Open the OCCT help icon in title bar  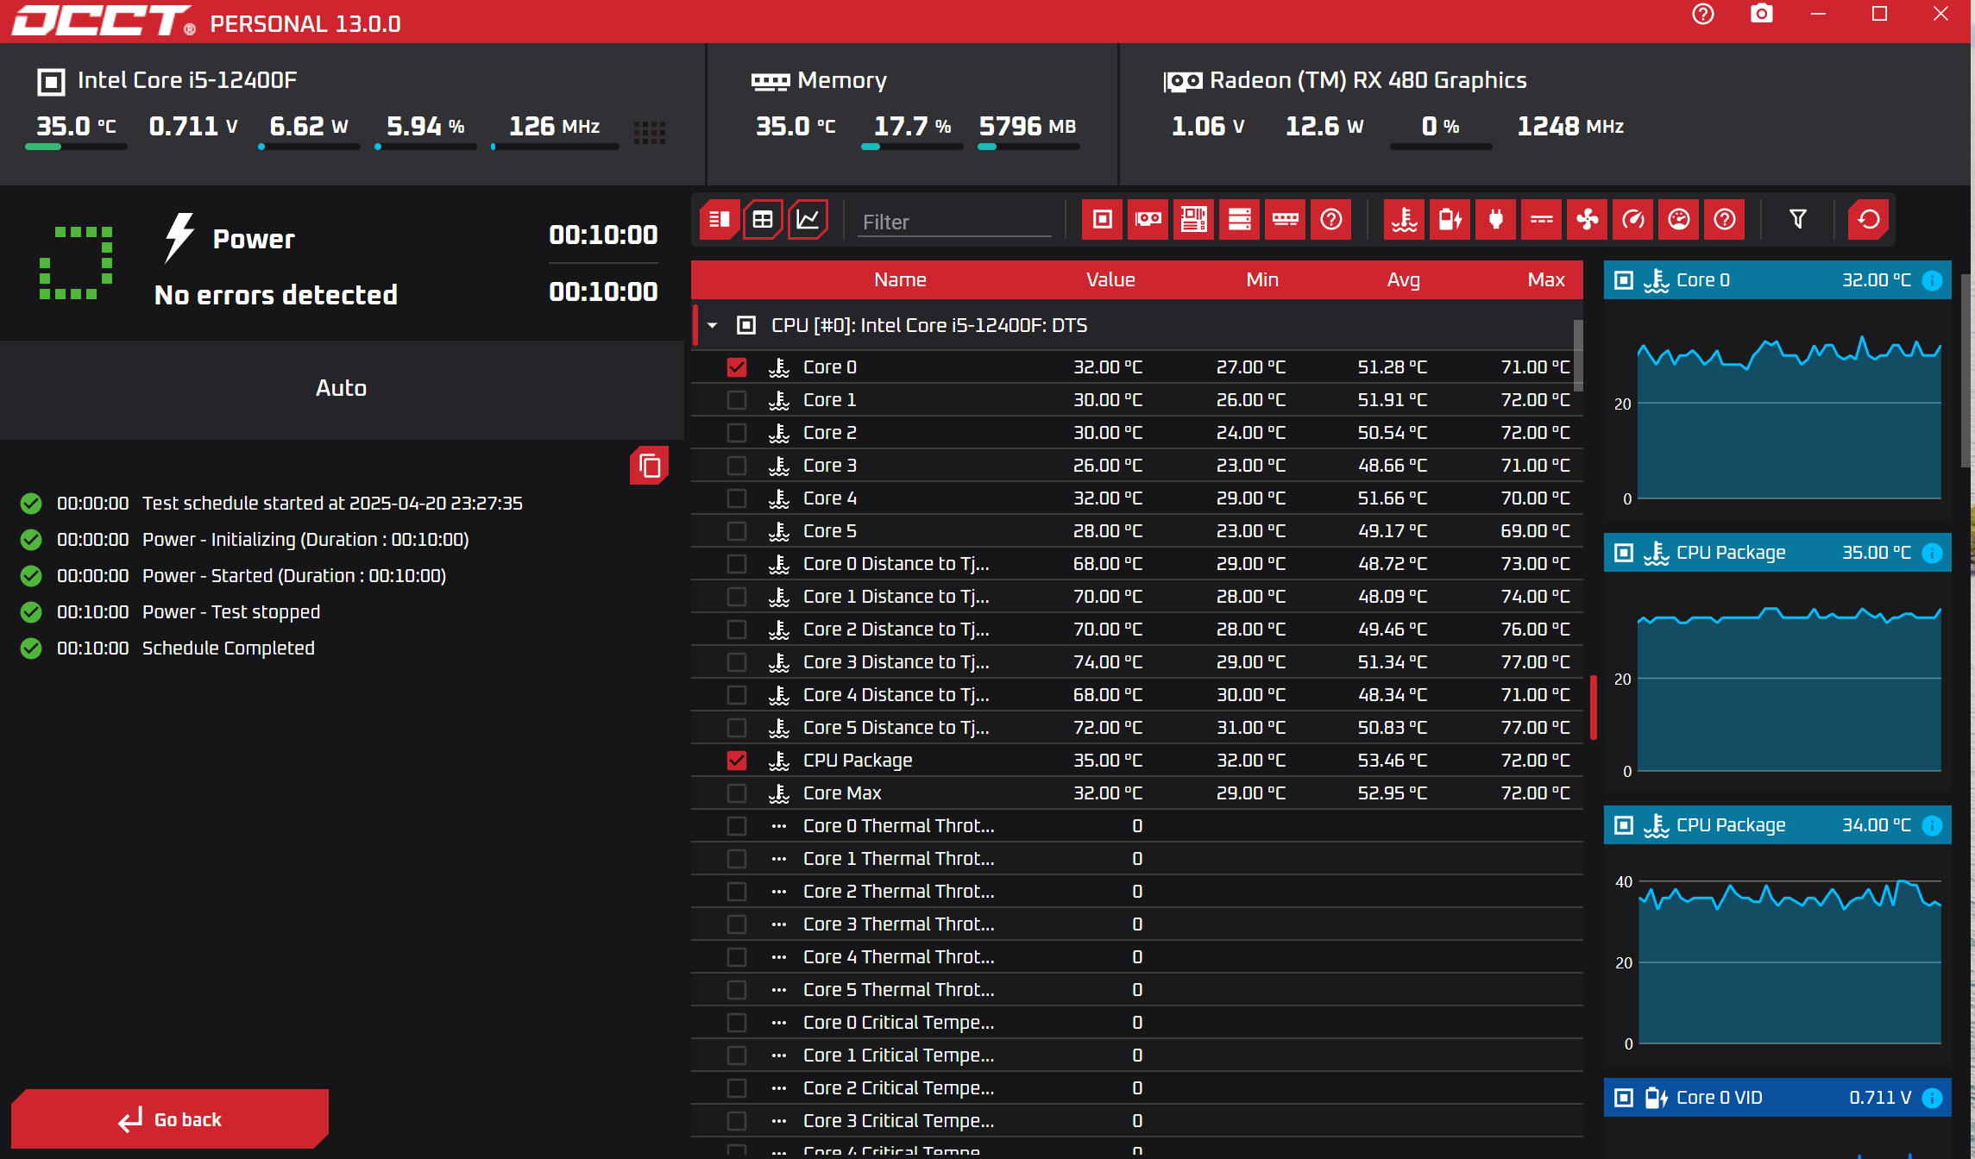pos(1702,14)
